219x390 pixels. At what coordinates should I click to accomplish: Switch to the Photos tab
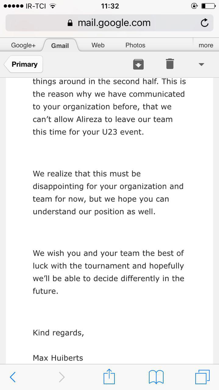[135, 45]
